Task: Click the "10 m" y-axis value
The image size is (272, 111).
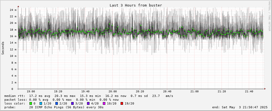Action: tap(13, 56)
